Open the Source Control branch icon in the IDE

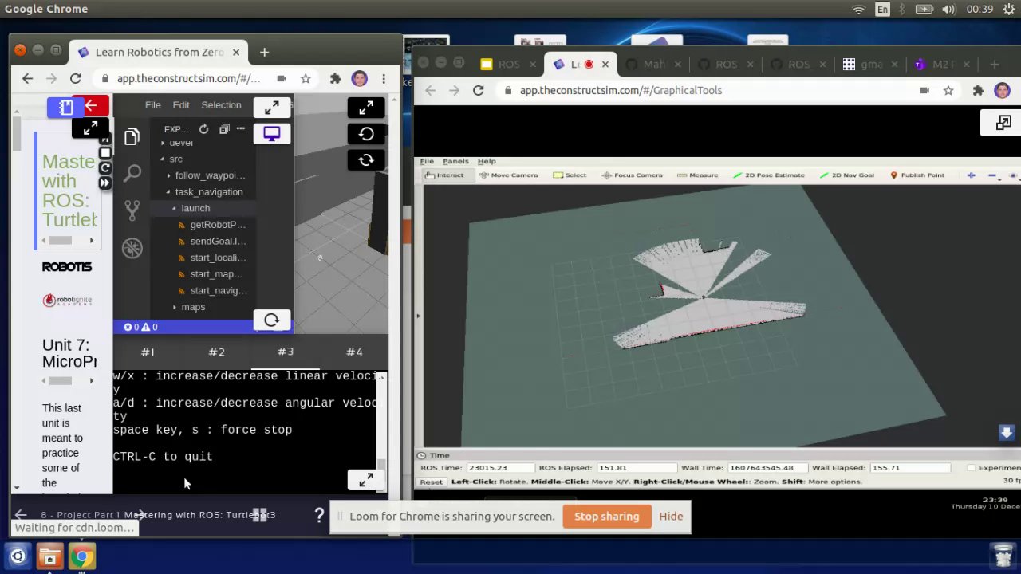coord(132,210)
